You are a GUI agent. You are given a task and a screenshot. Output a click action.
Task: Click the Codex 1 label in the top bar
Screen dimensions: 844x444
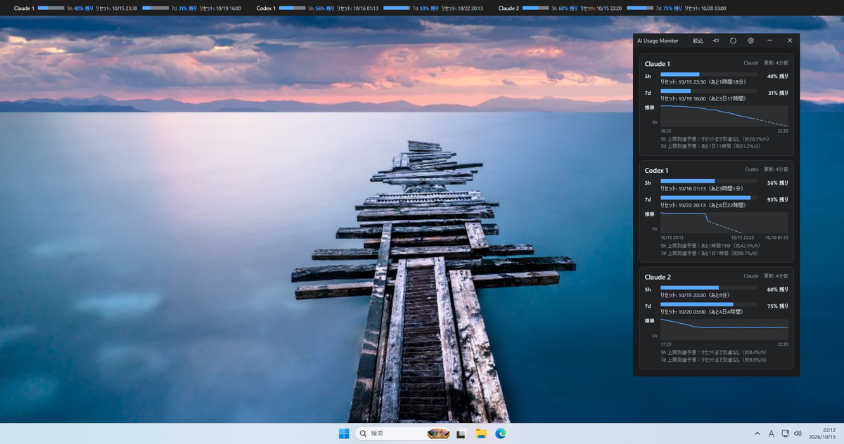pos(266,8)
